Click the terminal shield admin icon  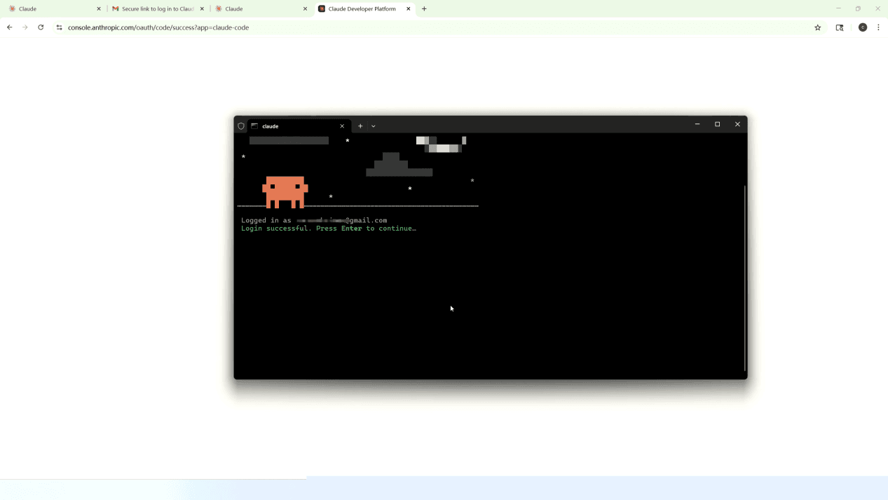tap(241, 126)
